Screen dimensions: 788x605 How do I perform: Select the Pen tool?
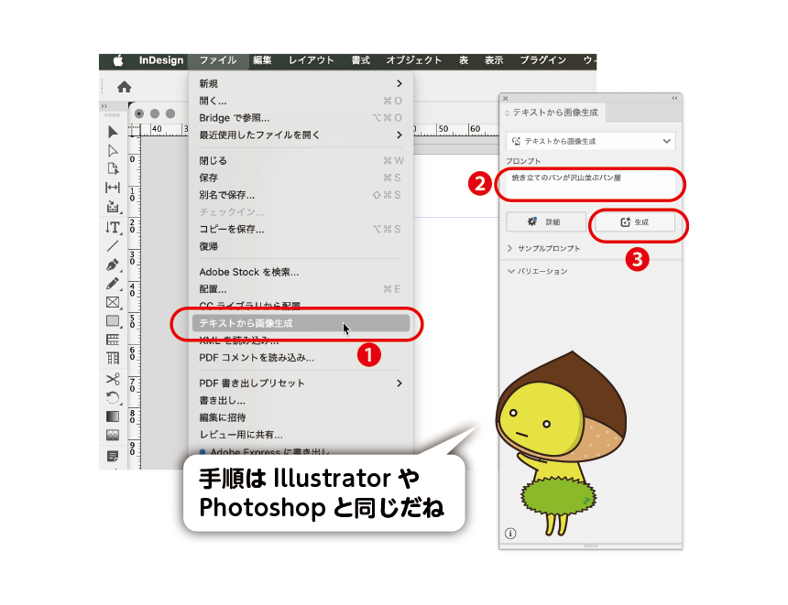tap(113, 265)
